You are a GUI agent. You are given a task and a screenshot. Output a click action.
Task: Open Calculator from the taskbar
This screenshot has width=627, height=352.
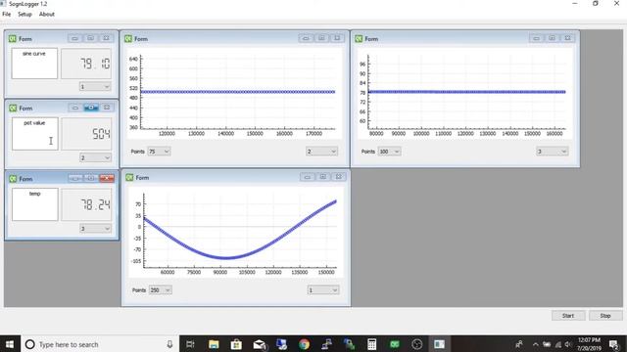[x=372, y=344]
